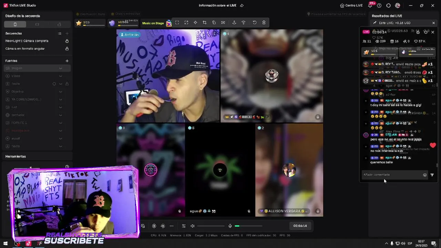Click the expand/stretch toolbar icon

(x=186, y=23)
